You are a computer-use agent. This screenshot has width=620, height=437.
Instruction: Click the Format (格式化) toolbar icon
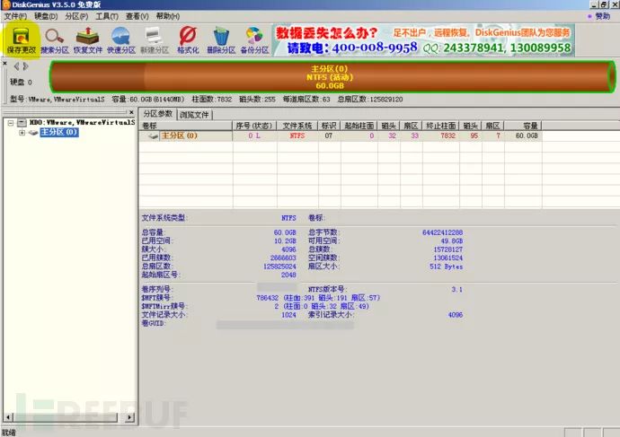[188, 39]
